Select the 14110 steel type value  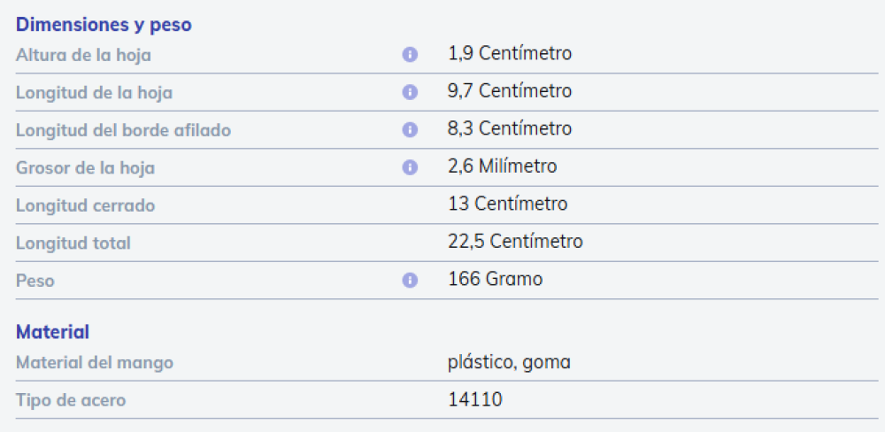[475, 400]
